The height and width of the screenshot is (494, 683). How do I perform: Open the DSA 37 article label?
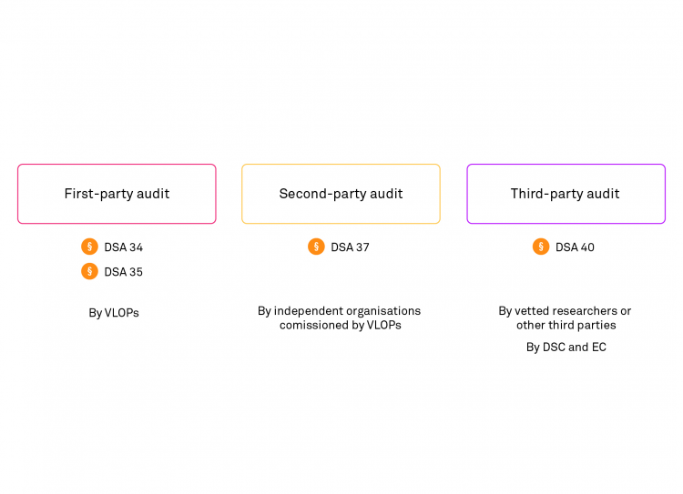[350, 247]
